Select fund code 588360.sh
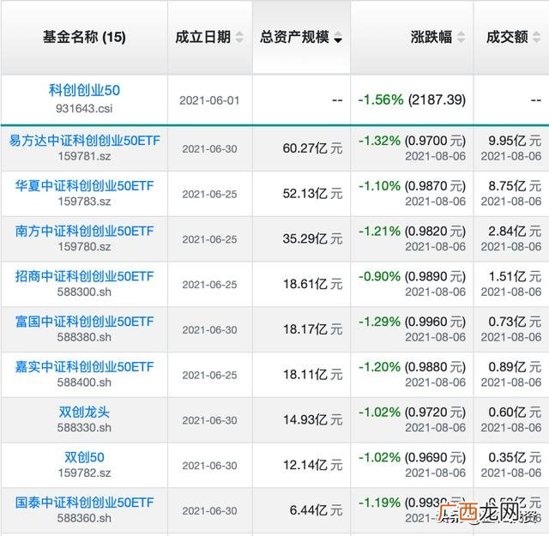The image size is (549, 536). [x=84, y=518]
